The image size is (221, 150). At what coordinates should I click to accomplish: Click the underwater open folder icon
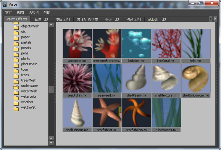tap(16, 86)
